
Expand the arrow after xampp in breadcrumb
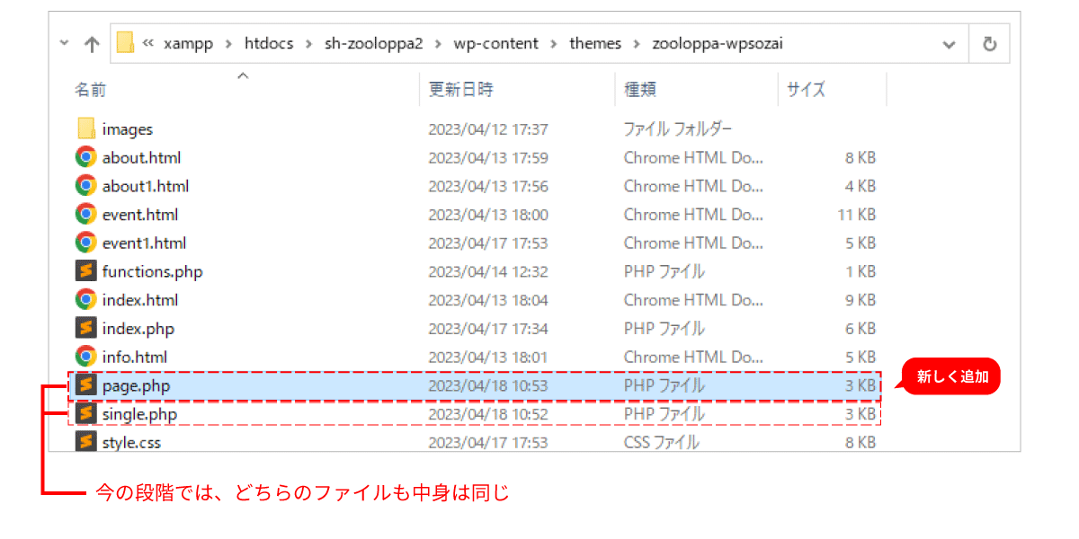coord(228,43)
